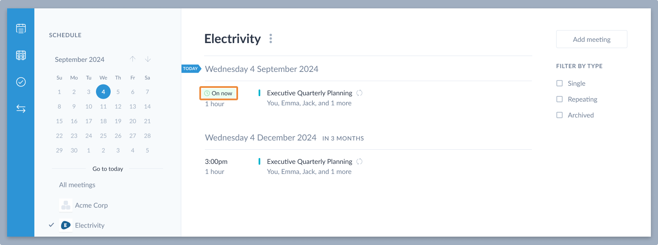Select Acme Corp in meeting list
Image resolution: width=658 pixels, height=245 pixels.
[91, 205]
